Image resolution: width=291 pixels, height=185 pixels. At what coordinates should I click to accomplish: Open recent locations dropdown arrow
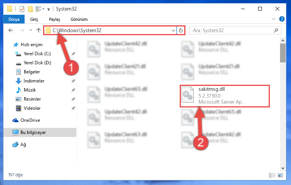click(31, 30)
